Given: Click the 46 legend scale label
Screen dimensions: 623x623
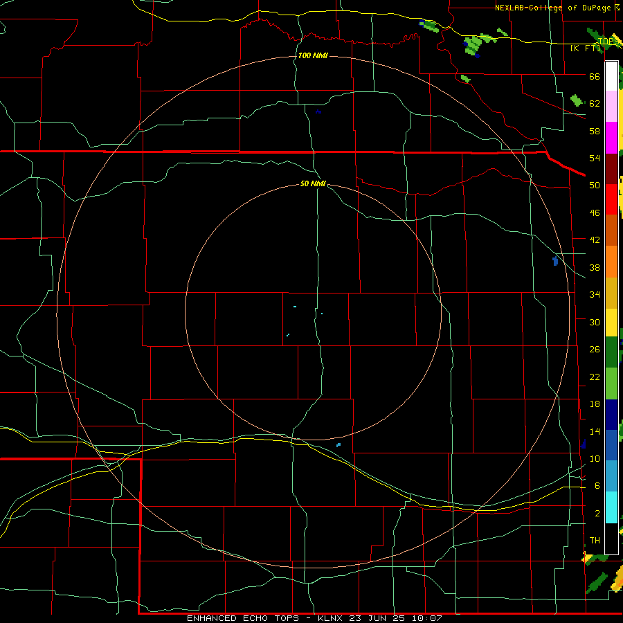Looking at the screenshot, I should tap(595, 213).
